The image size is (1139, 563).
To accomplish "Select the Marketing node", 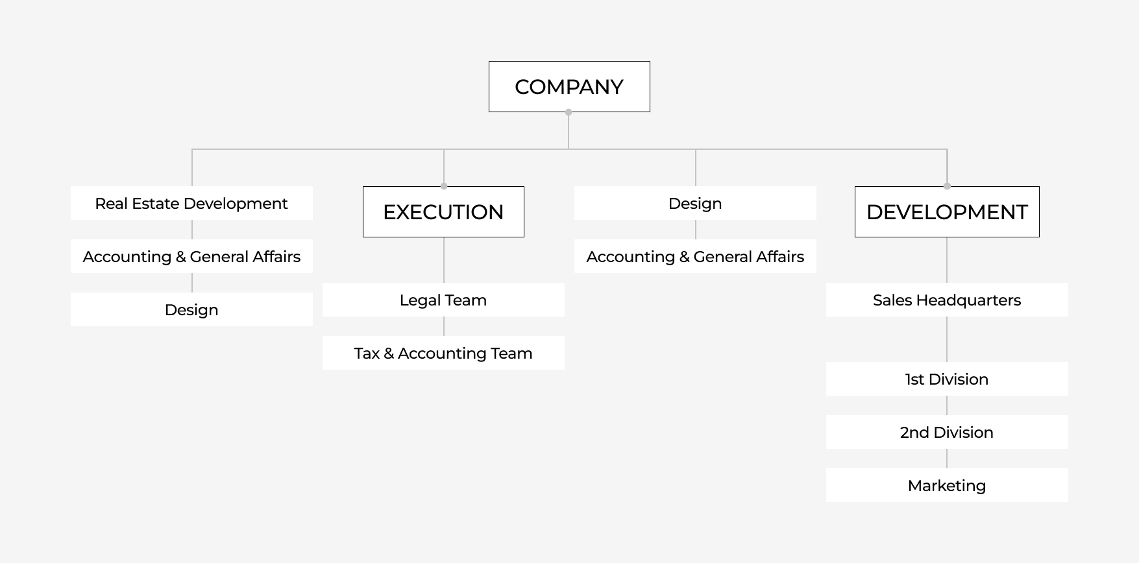I will (x=947, y=486).
